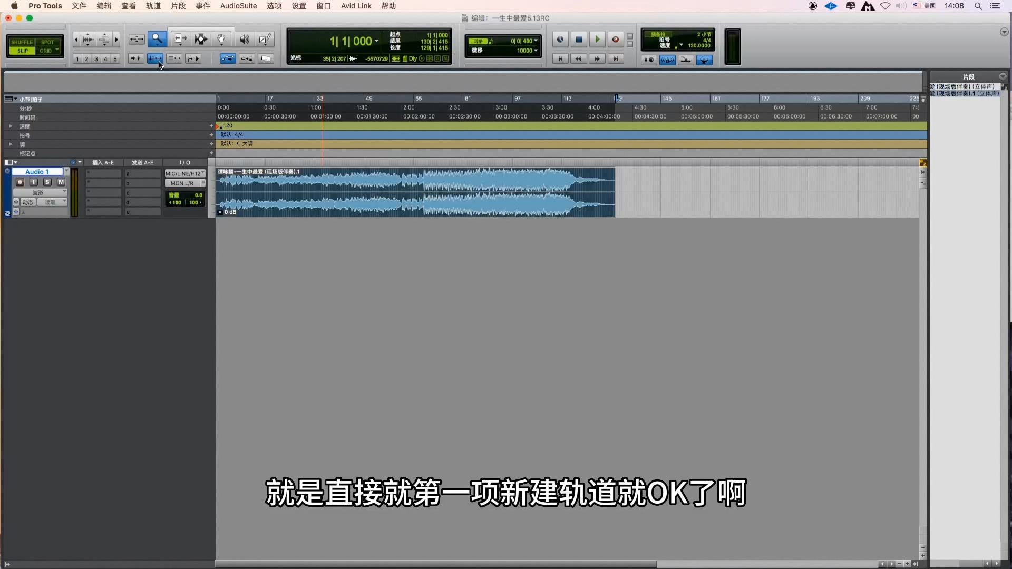The height and width of the screenshot is (569, 1012).
Task: Click the transport Record button
Action: coord(615,40)
